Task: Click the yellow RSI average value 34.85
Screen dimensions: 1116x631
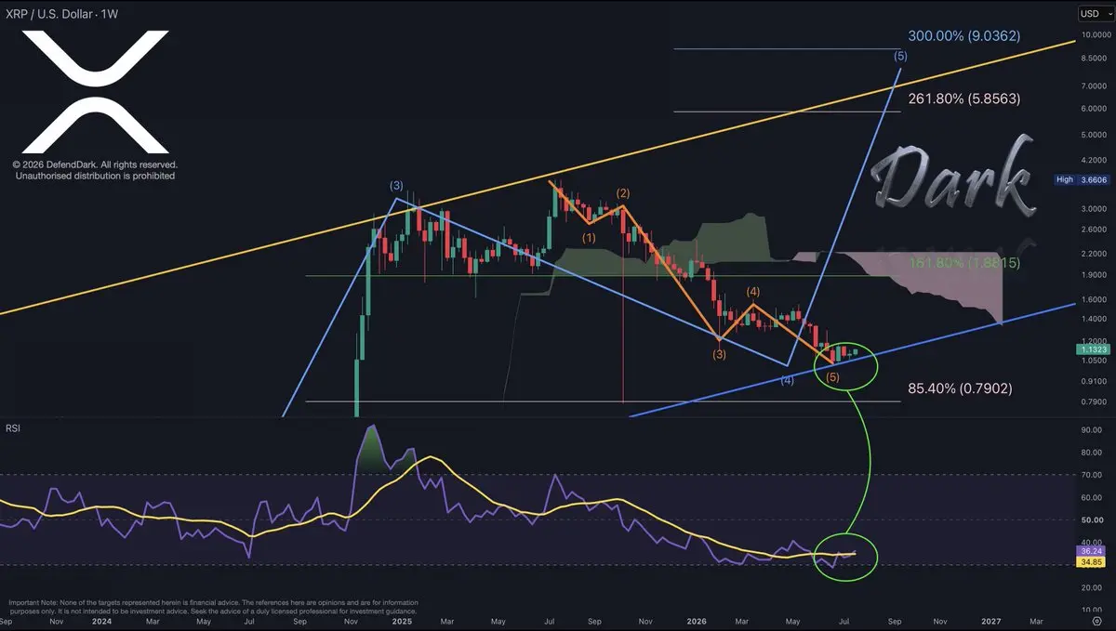Action: (x=1092, y=563)
